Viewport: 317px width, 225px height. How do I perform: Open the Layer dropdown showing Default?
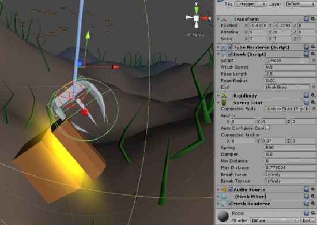299,4
